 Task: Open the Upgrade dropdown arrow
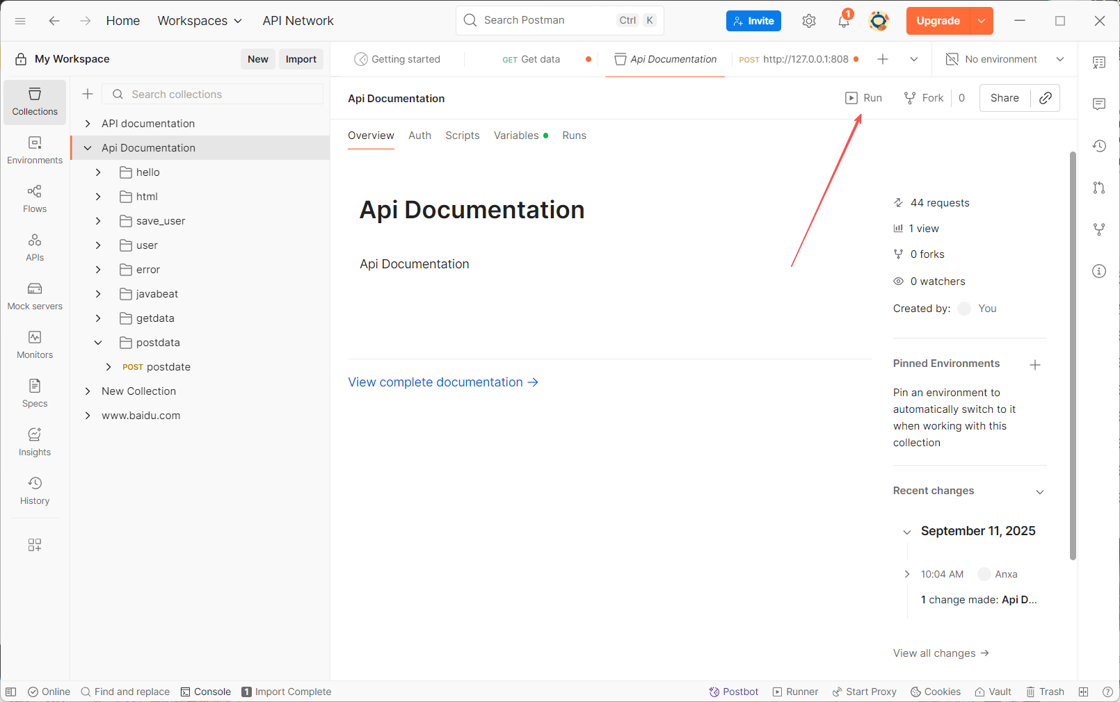coord(982,21)
